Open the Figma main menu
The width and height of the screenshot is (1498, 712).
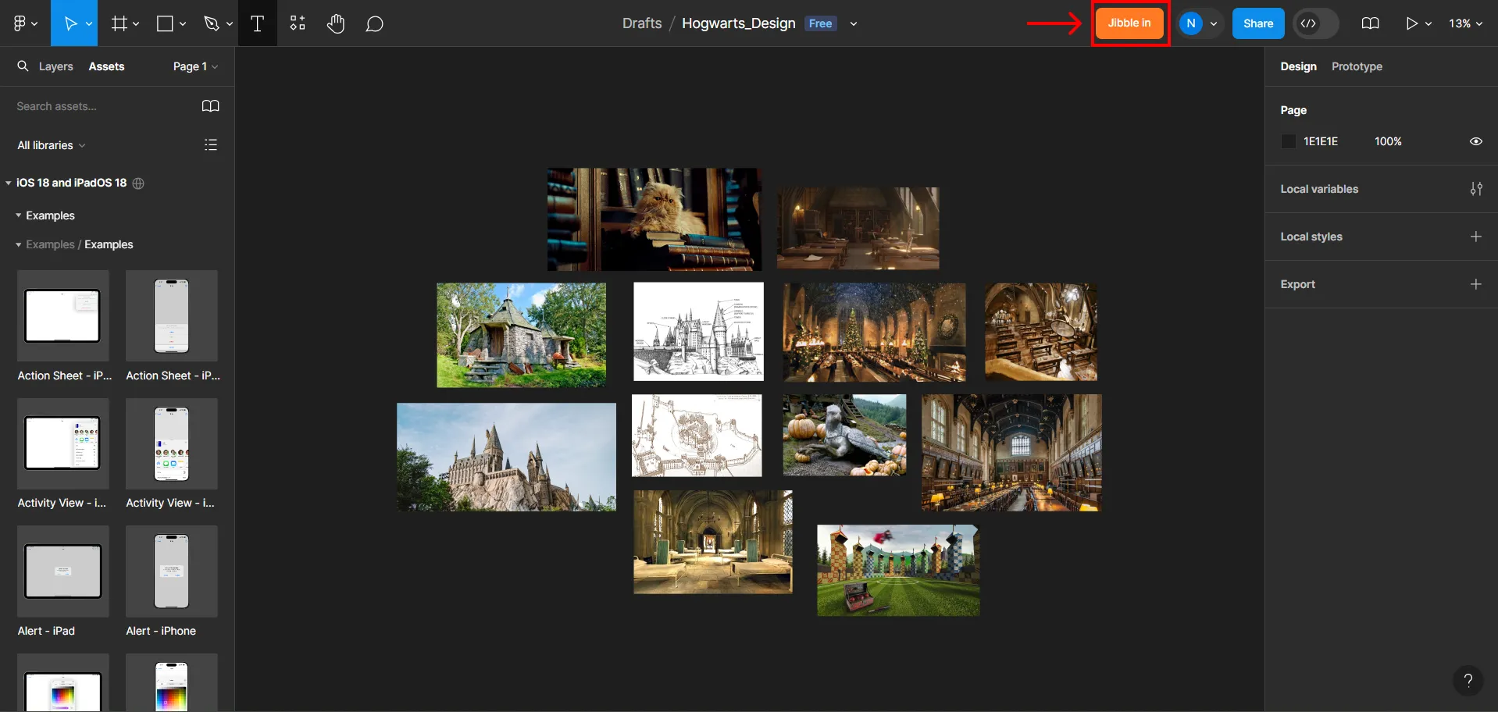coord(24,23)
